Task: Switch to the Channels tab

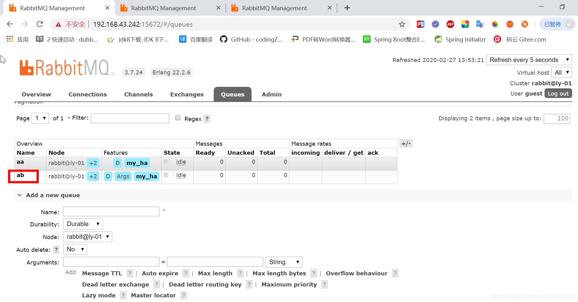Action: coord(138,94)
